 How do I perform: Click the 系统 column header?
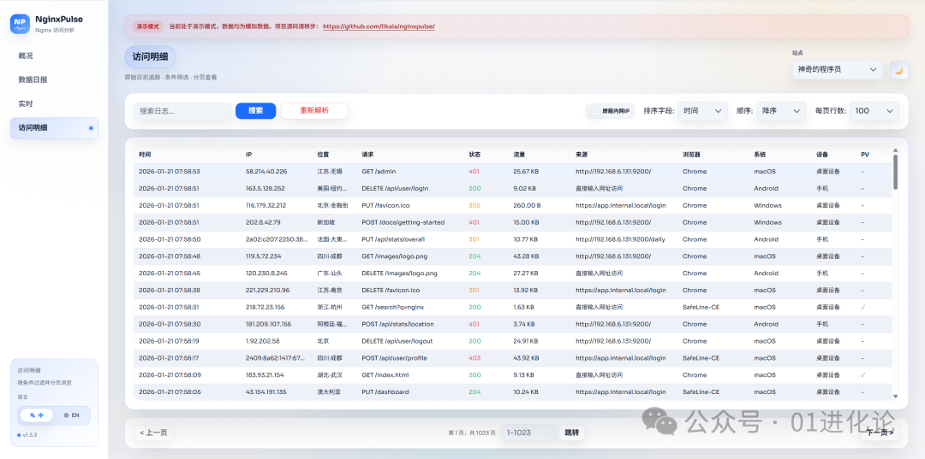tap(760, 155)
